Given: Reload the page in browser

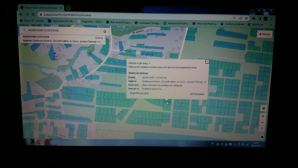Looking at the screenshot, I should coord(33,14).
